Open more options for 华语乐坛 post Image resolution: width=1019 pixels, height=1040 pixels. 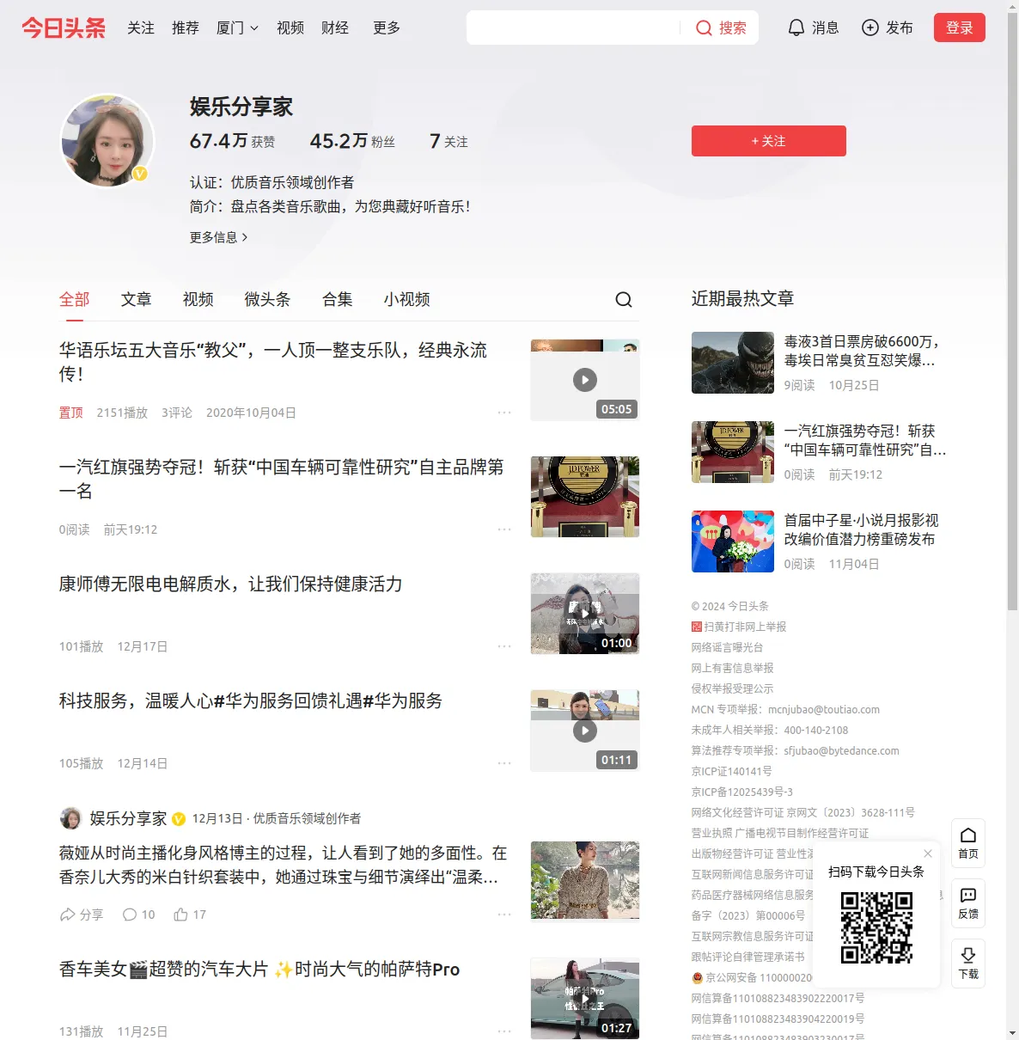(x=504, y=413)
